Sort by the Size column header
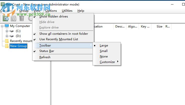The height and width of the screenshot is (105, 185). pyautogui.click(x=158, y=26)
